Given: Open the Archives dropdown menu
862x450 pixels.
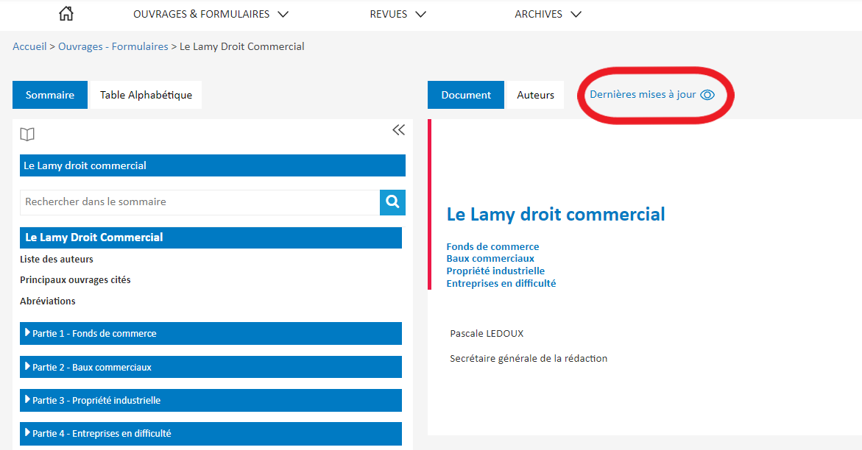Looking at the screenshot, I should click(548, 14).
